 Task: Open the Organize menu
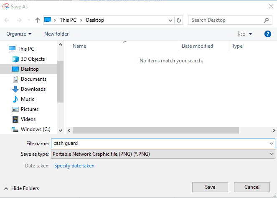pos(19,34)
